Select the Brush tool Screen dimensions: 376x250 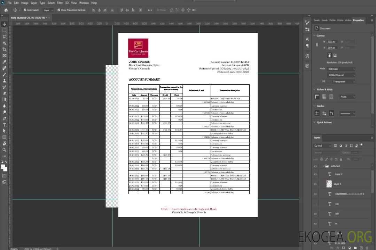tap(4, 74)
